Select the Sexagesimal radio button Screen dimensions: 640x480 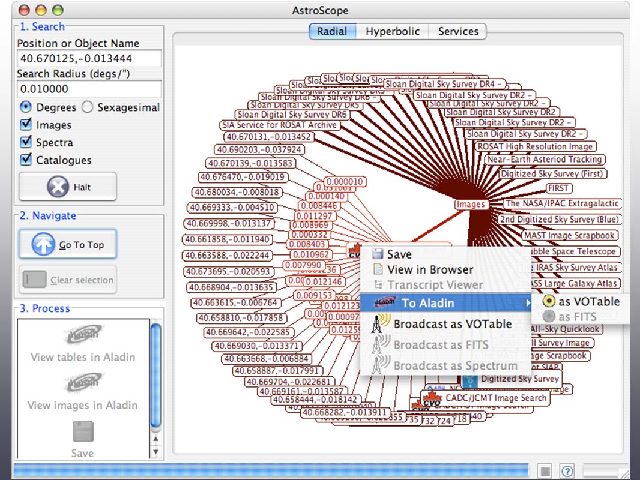click(87, 107)
